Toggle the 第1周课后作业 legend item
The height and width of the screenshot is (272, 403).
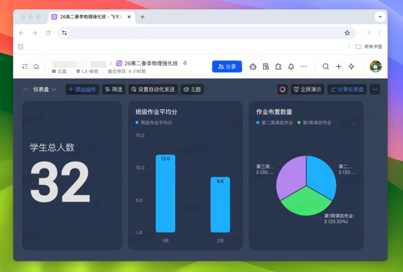click(314, 123)
